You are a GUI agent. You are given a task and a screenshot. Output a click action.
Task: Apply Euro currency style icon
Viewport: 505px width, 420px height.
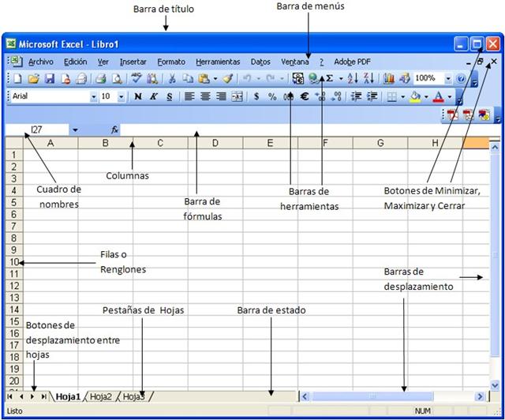click(305, 96)
